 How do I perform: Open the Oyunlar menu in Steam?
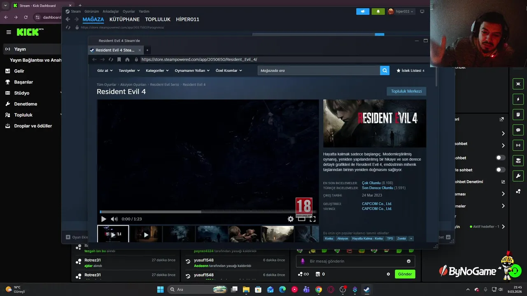(x=129, y=12)
